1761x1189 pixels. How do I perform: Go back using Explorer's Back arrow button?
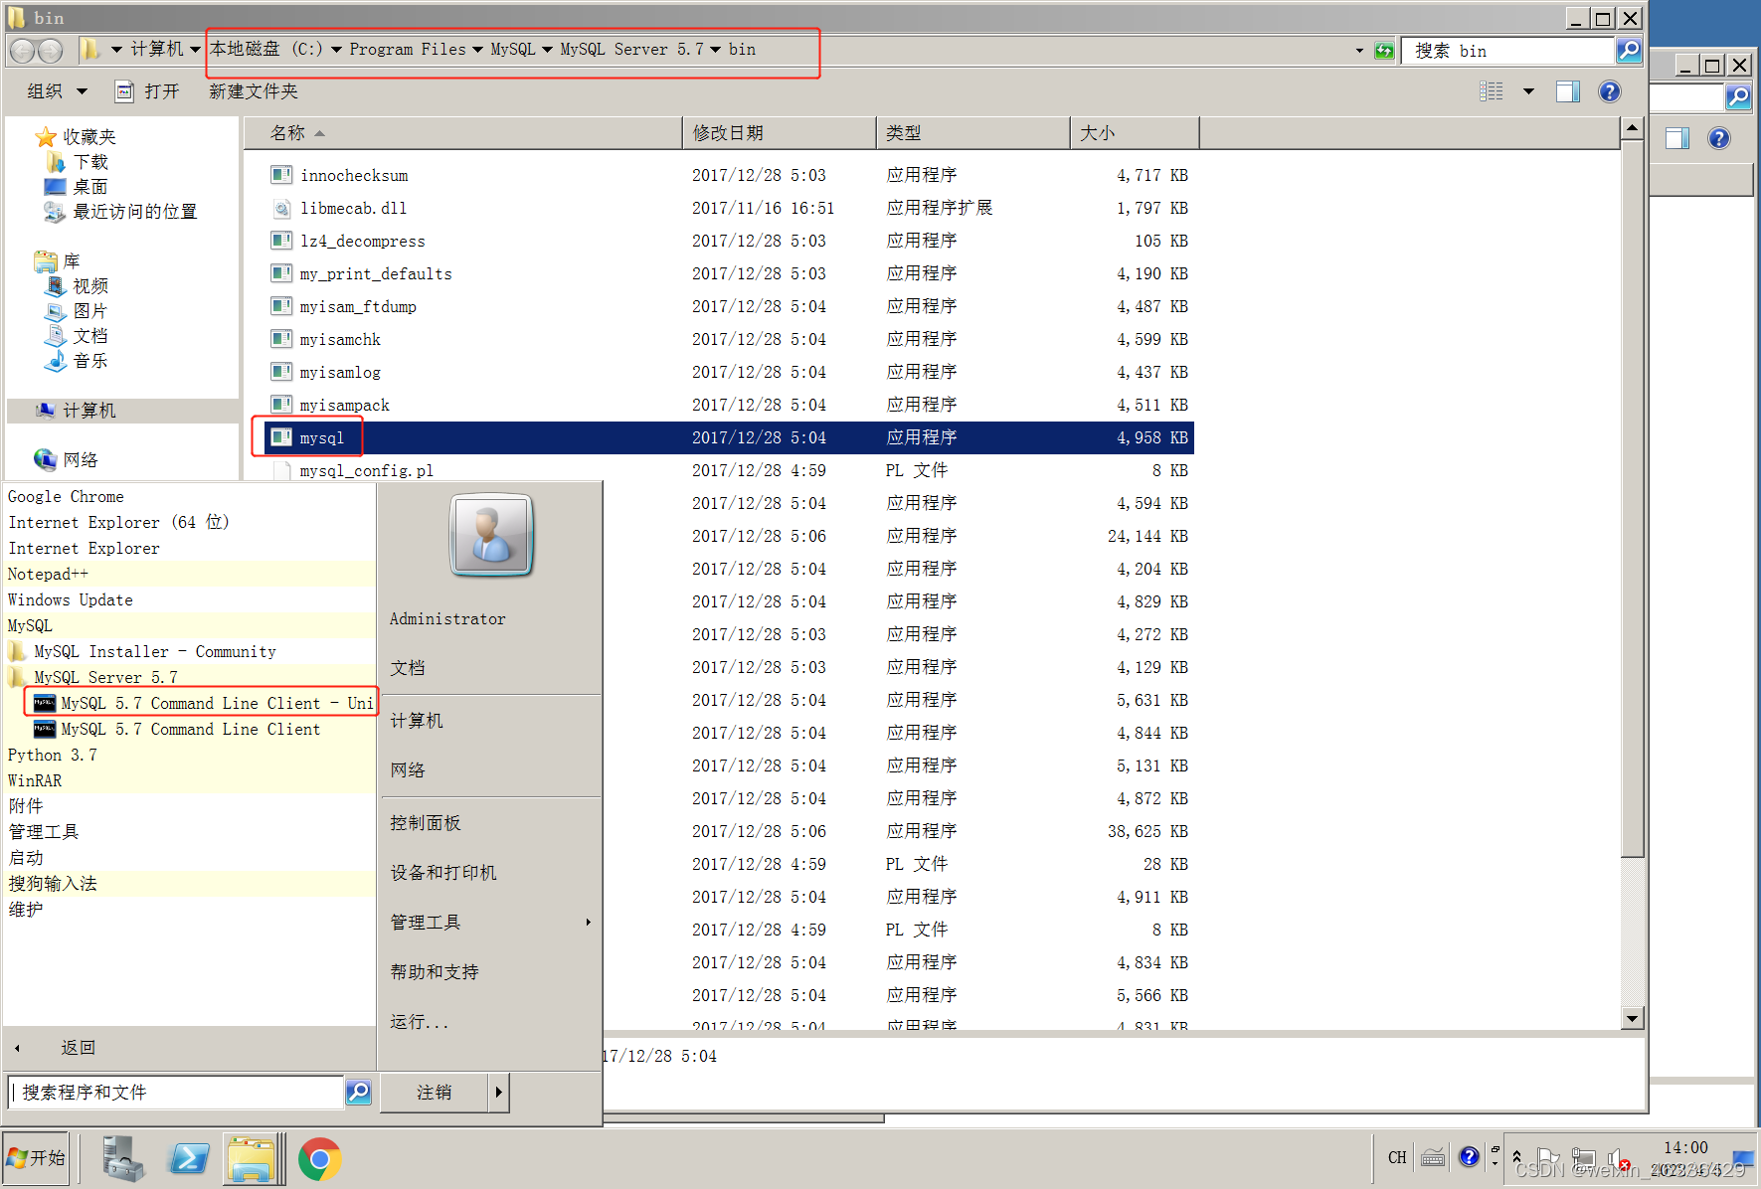[x=23, y=50]
